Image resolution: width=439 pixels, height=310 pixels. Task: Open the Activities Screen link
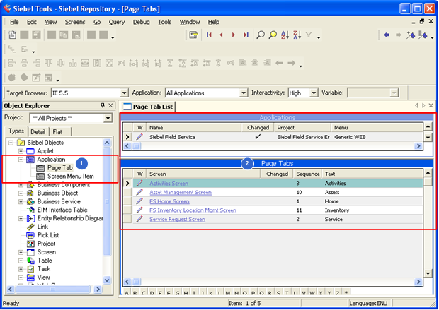click(x=169, y=184)
